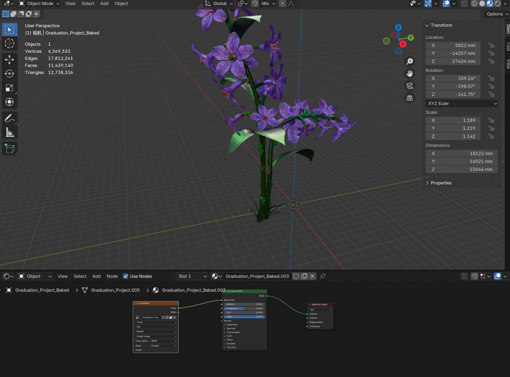Select the Transform tool

[9, 102]
